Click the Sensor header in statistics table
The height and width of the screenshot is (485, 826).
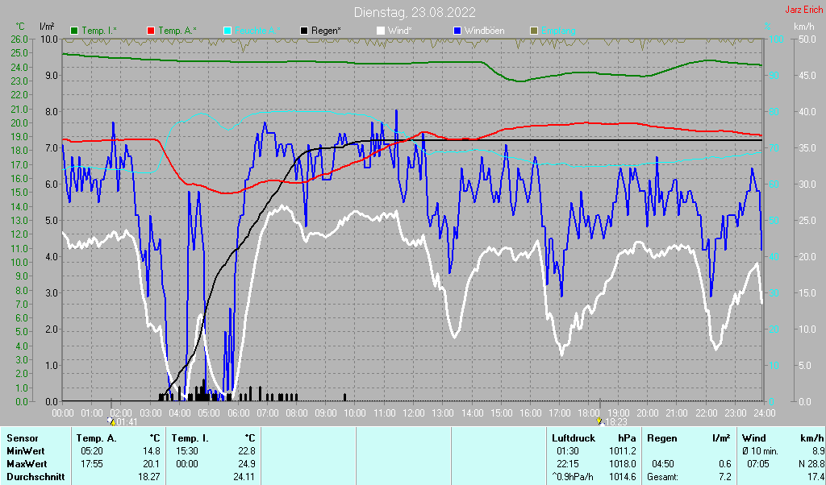pos(23,437)
